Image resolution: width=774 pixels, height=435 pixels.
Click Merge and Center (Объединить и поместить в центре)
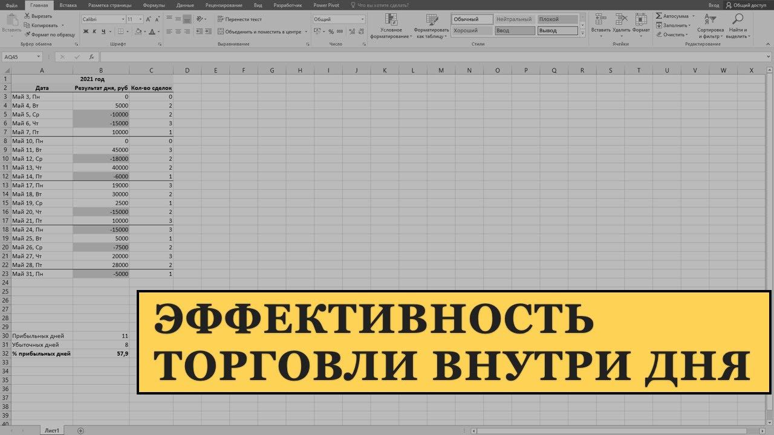click(260, 31)
